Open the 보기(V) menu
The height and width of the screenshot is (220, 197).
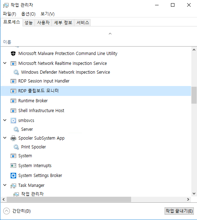[x=48, y=14]
